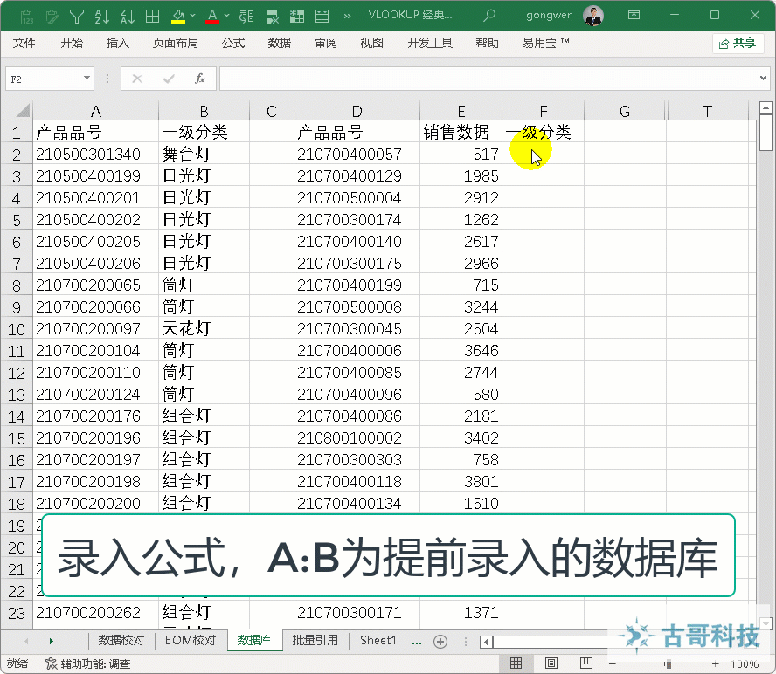Select the Borders icon in quick access toolbar

point(154,15)
